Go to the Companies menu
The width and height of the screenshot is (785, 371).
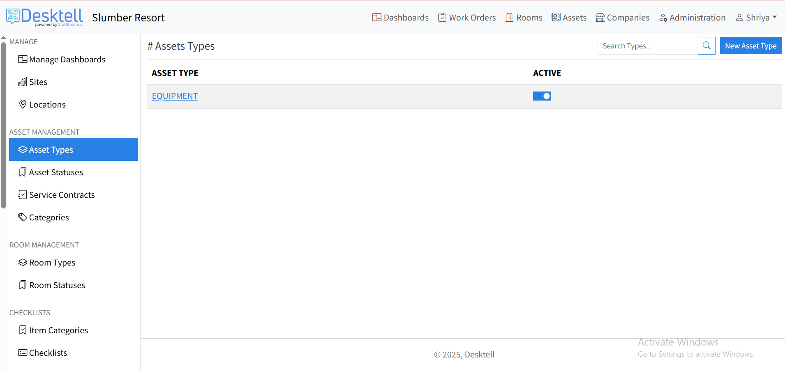pyautogui.click(x=622, y=18)
